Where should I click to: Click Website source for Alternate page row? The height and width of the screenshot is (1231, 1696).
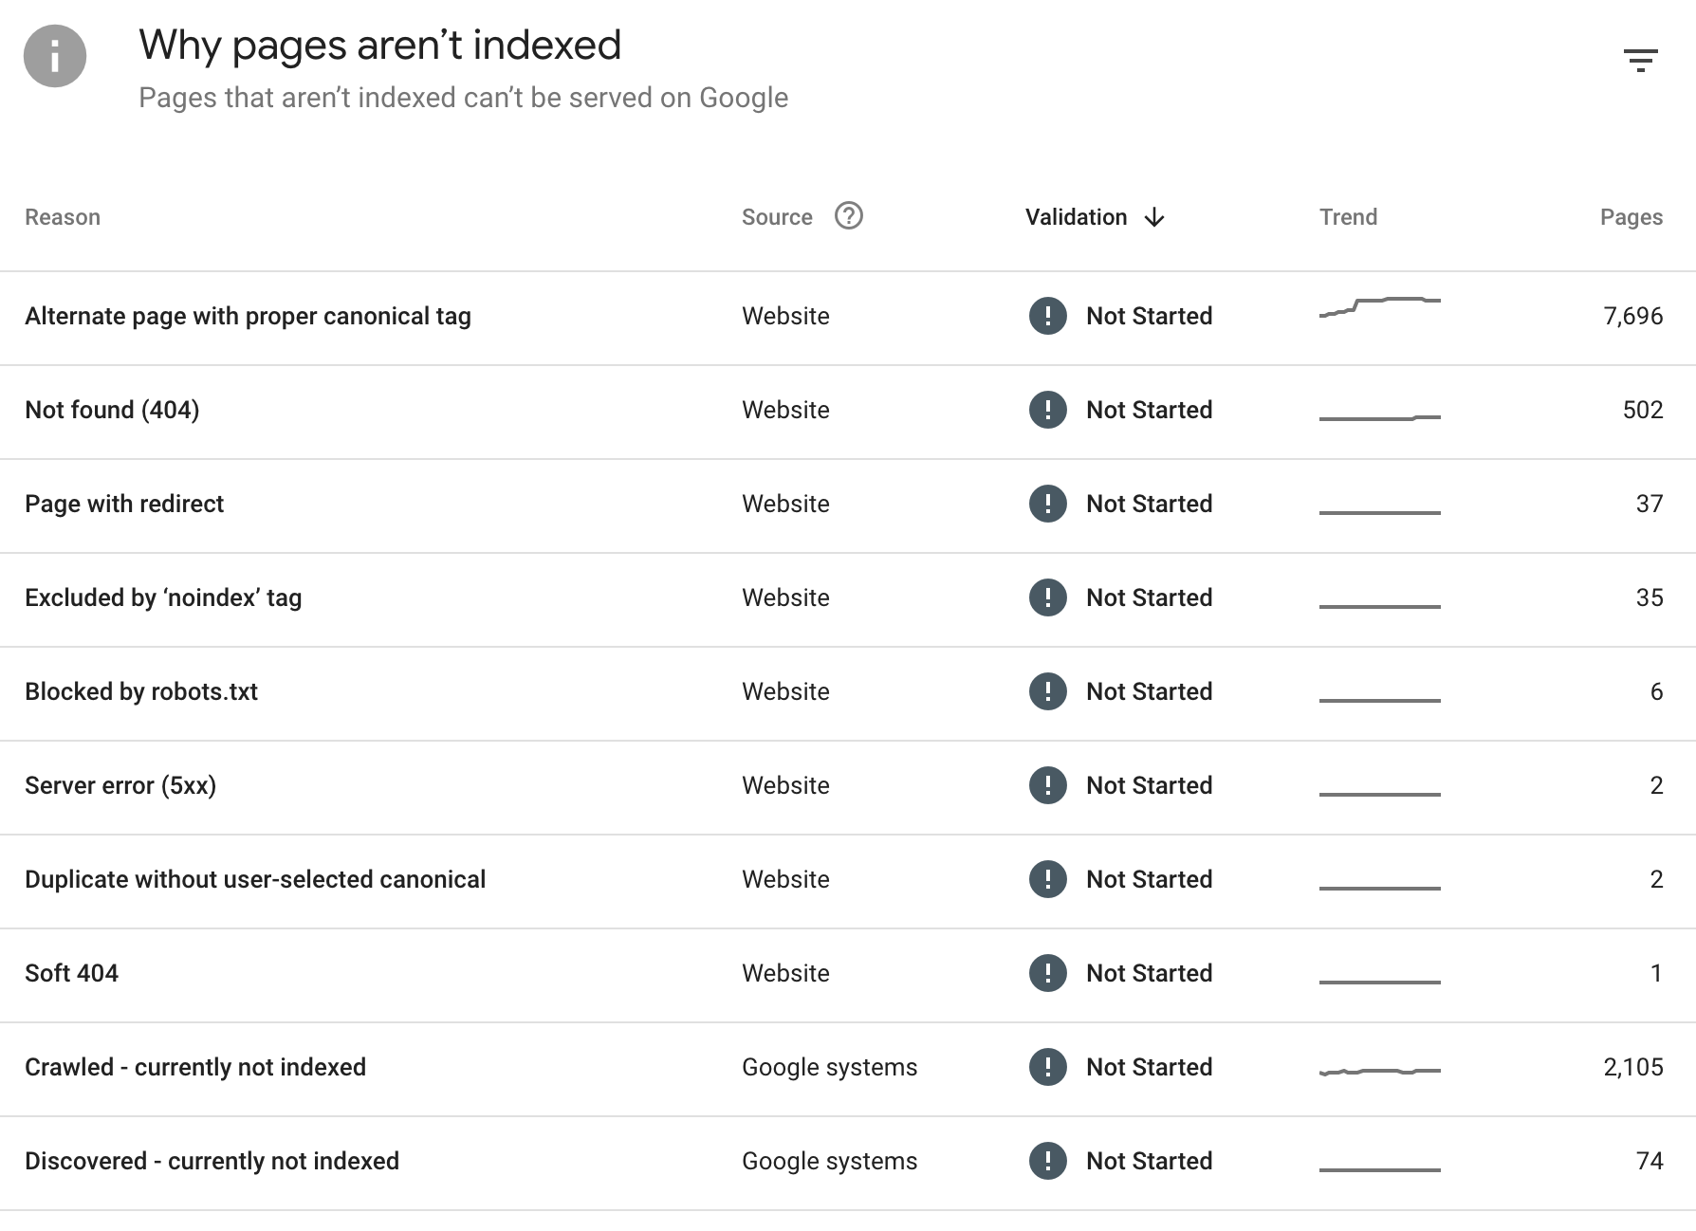pos(785,316)
